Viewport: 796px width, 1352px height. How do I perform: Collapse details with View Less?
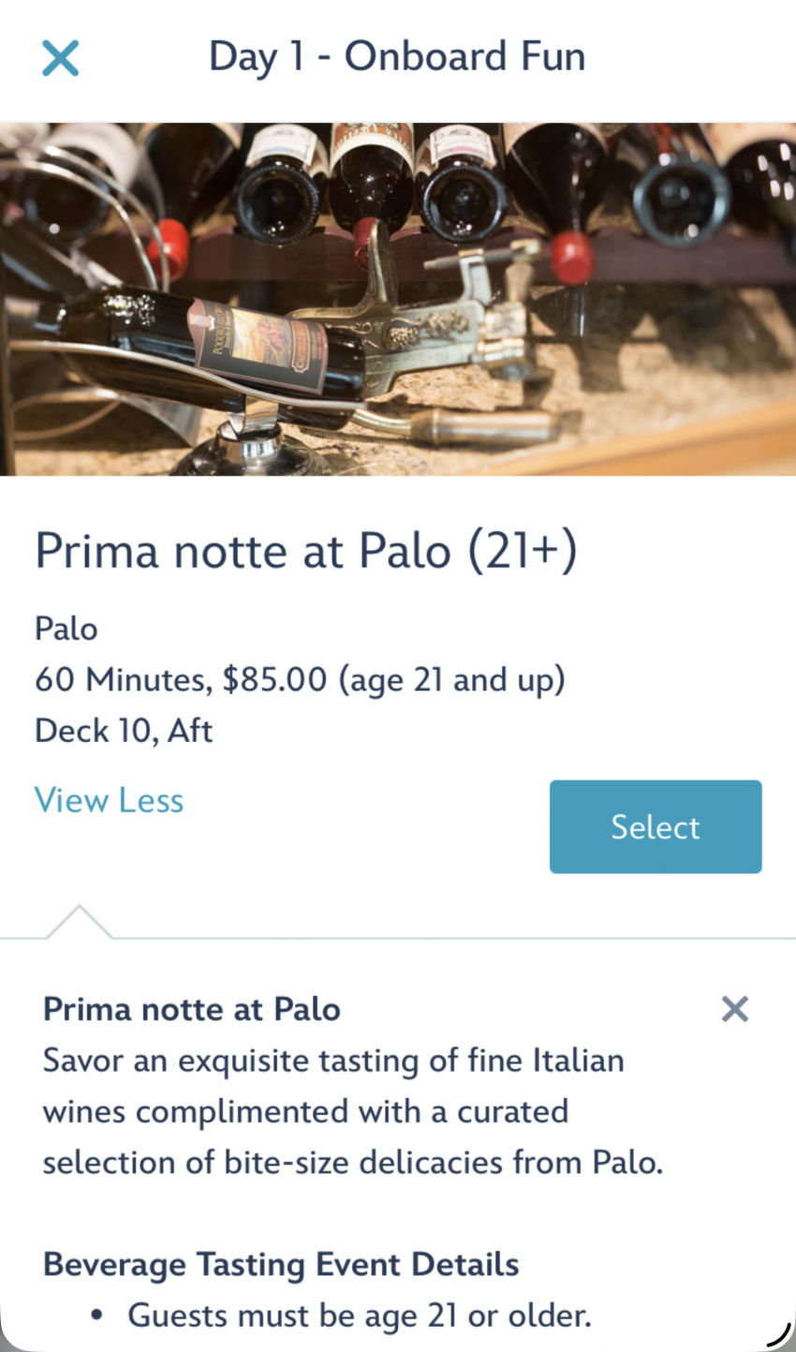pyautogui.click(x=109, y=801)
